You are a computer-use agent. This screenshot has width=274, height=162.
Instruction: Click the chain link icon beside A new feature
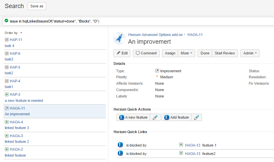[x=155, y=117]
